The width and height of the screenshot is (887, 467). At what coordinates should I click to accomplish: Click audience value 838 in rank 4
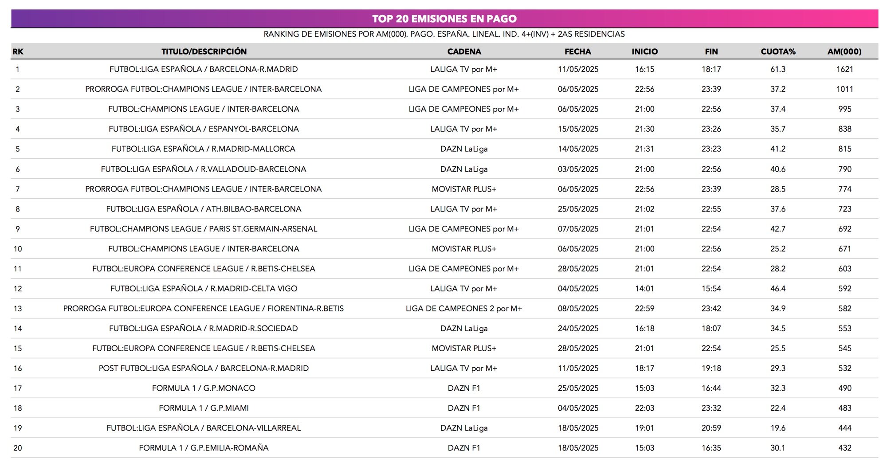(845, 129)
